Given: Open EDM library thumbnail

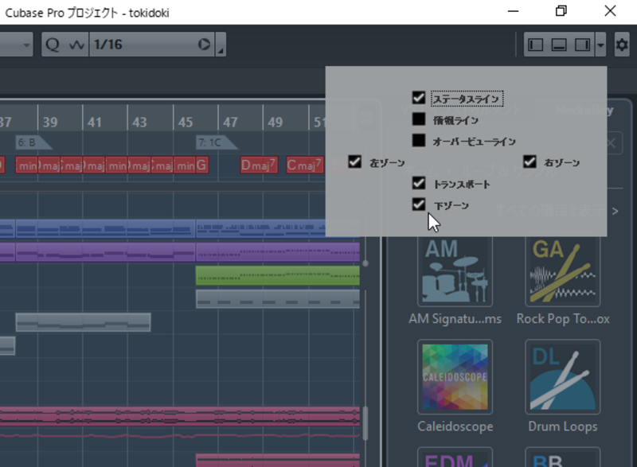Looking at the screenshot, I should click(x=455, y=457).
